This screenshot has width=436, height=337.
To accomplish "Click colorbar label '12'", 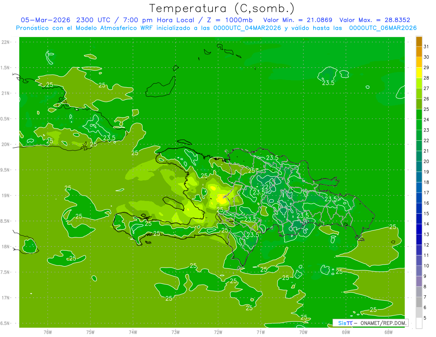I will 426,245.
